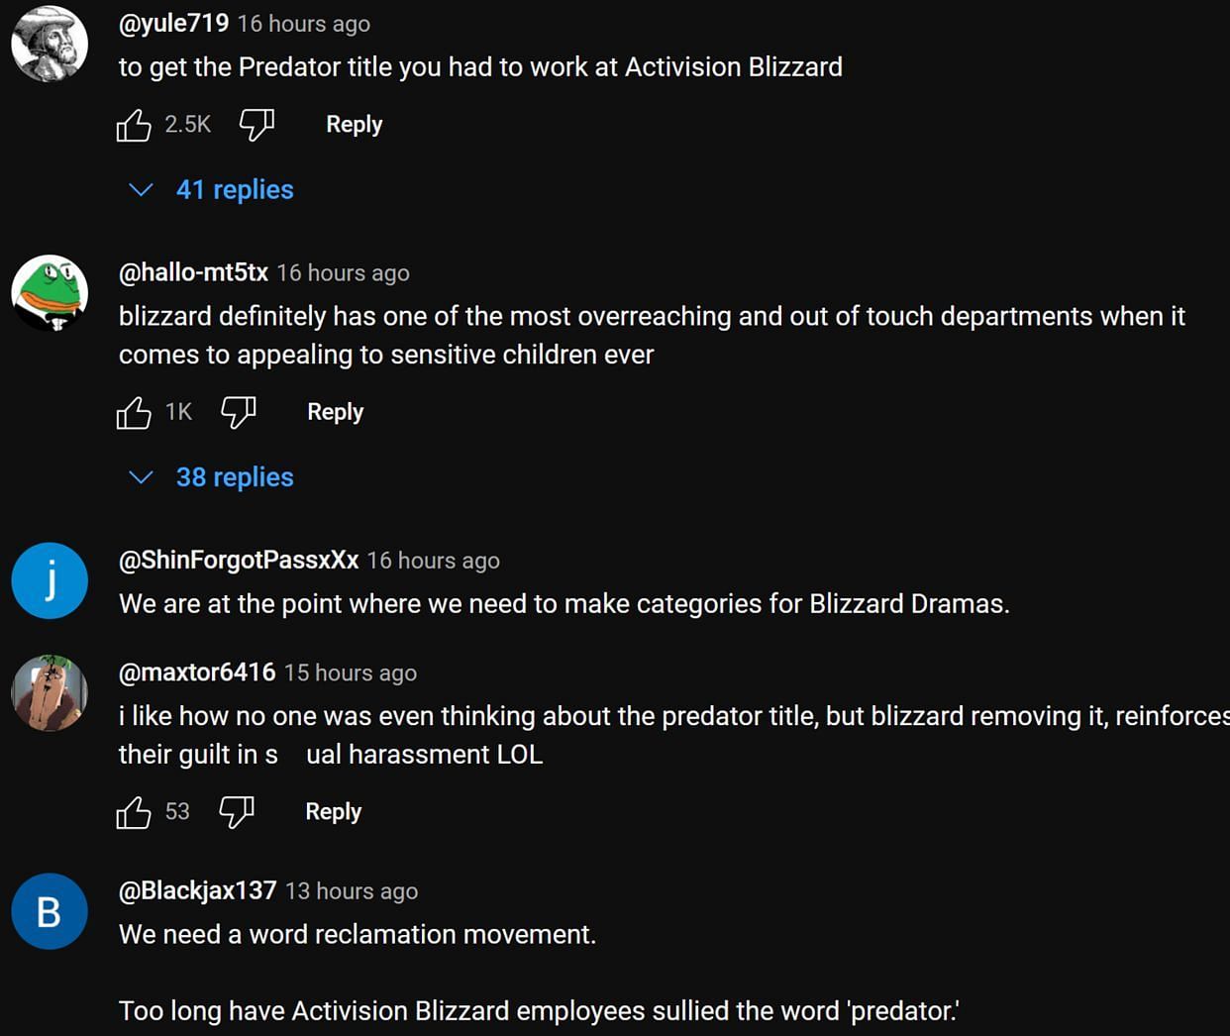Screen dimensions: 1230x1036
Task: Dislike the comment by @maxtor6416
Action: [x=236, y=812]
